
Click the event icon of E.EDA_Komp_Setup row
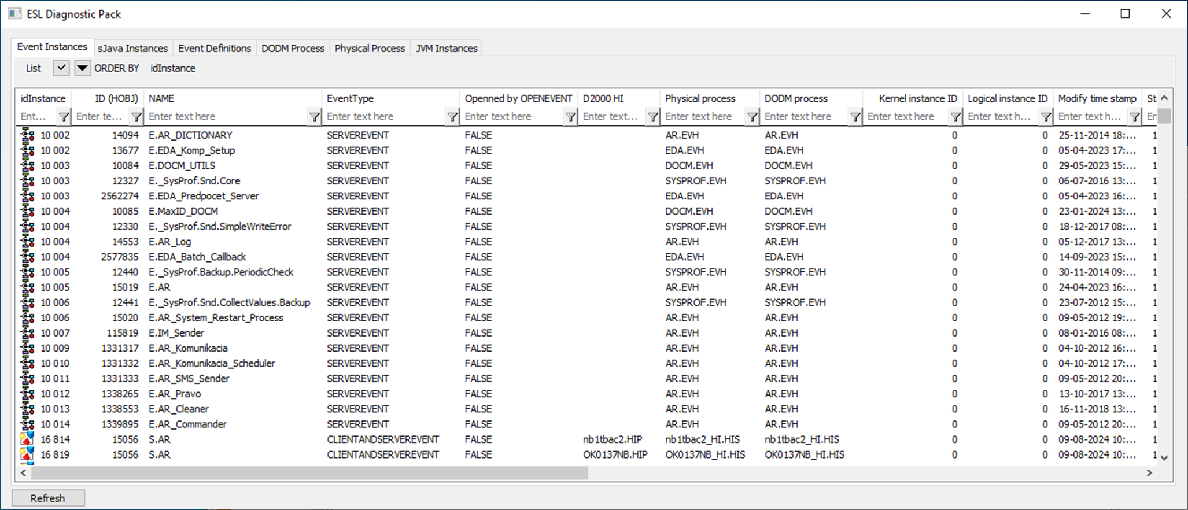point(27,150)
